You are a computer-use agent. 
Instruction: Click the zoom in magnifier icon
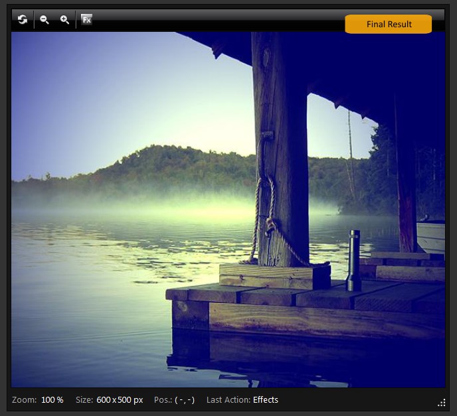(64, 19)
